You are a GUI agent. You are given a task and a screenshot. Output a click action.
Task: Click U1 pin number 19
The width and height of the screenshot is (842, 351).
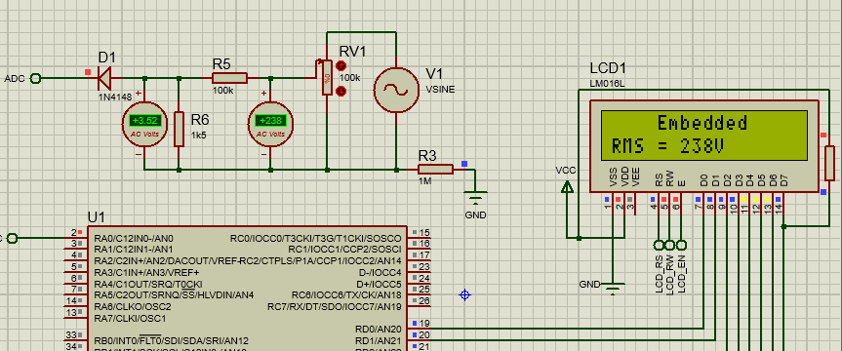(424, 324)
